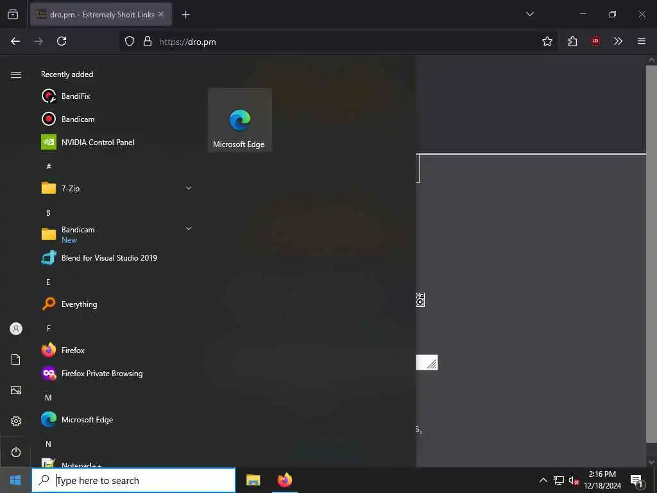The width and height of the screenshot is (657, 493).
Task: Open the user account icon
Action: 16,329
